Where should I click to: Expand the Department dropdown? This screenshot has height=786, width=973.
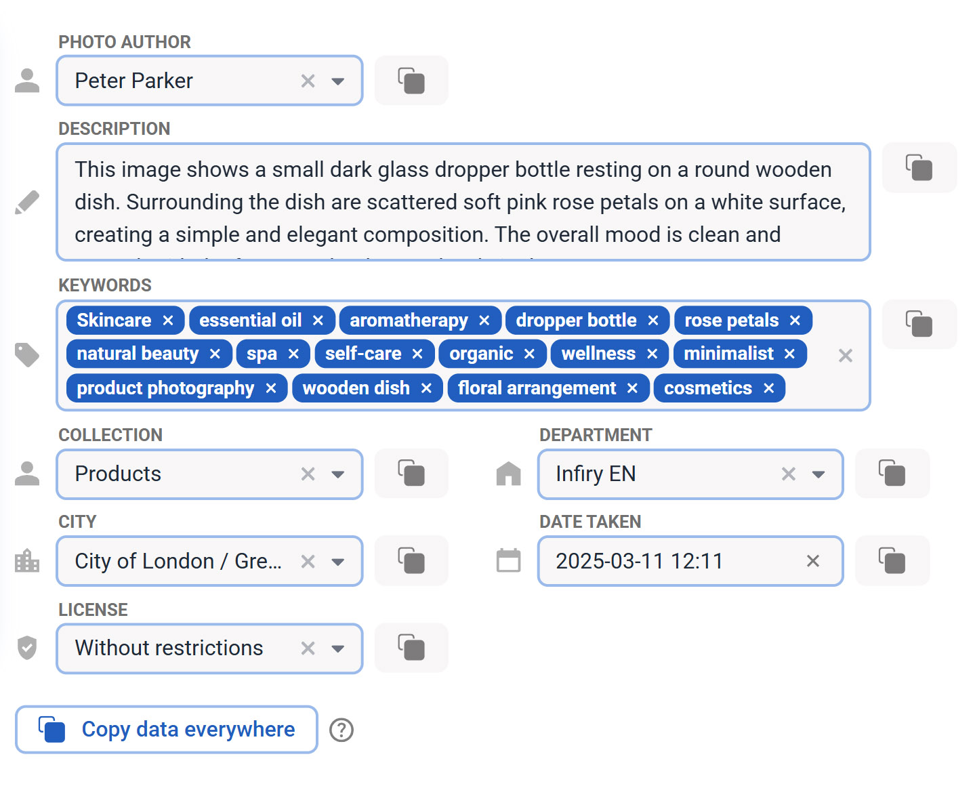pos(819,474)
